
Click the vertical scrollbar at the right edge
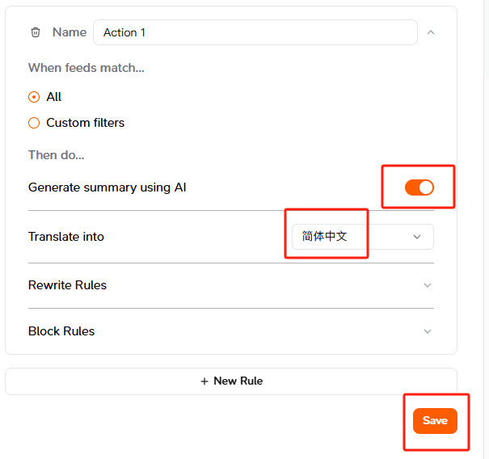(486, 229)
